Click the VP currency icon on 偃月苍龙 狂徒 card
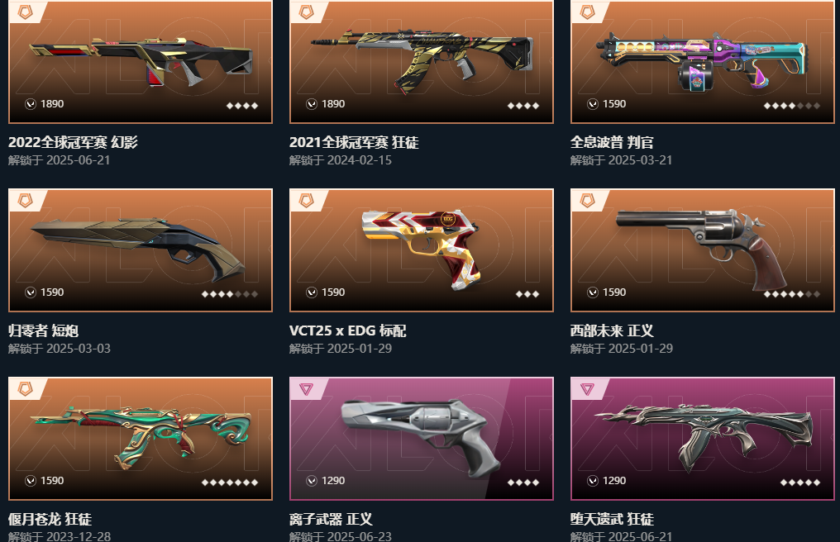The height and width of the screenshot is (542, 840). coord(31,481)
